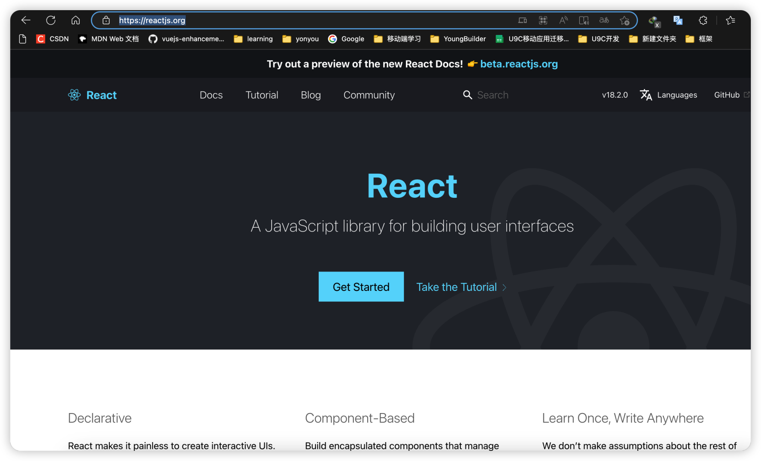The height and width of the screenshot is (461, 761).
Task: Expand the learning bookmarks folder
Action: coord(253,39)
